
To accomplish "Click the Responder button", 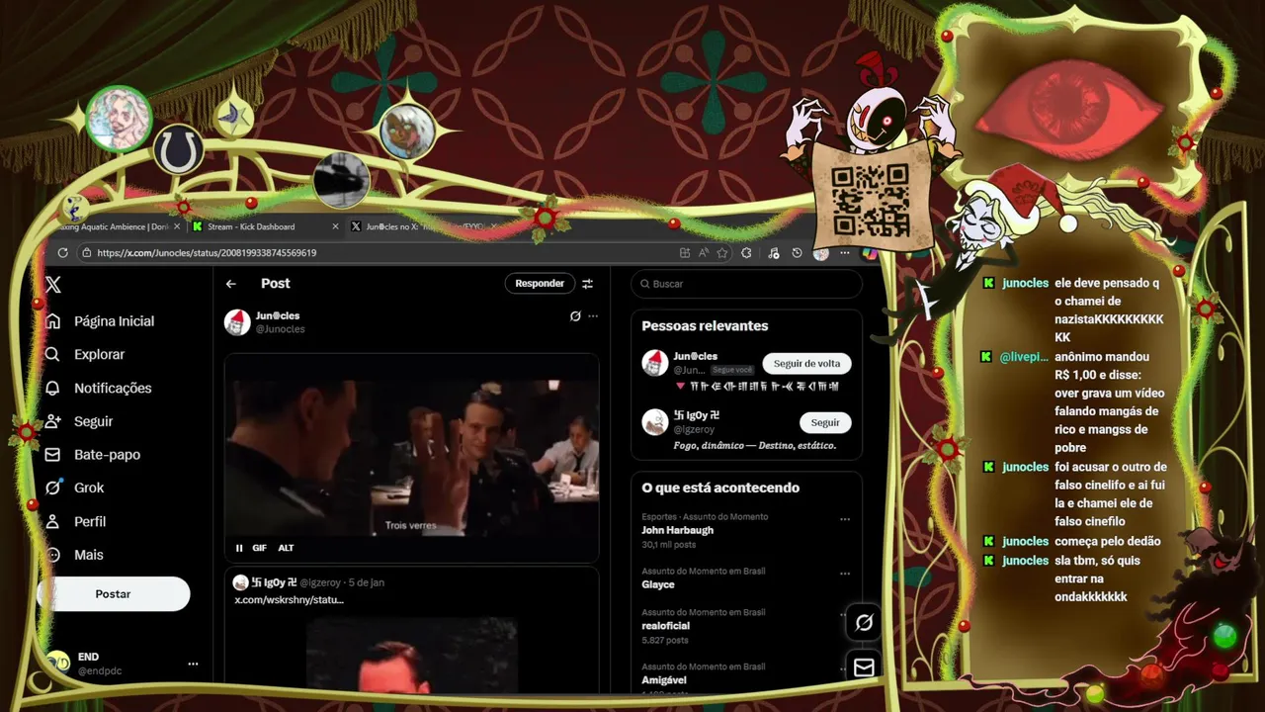I will pyautogui.click(x=540, y=284).
